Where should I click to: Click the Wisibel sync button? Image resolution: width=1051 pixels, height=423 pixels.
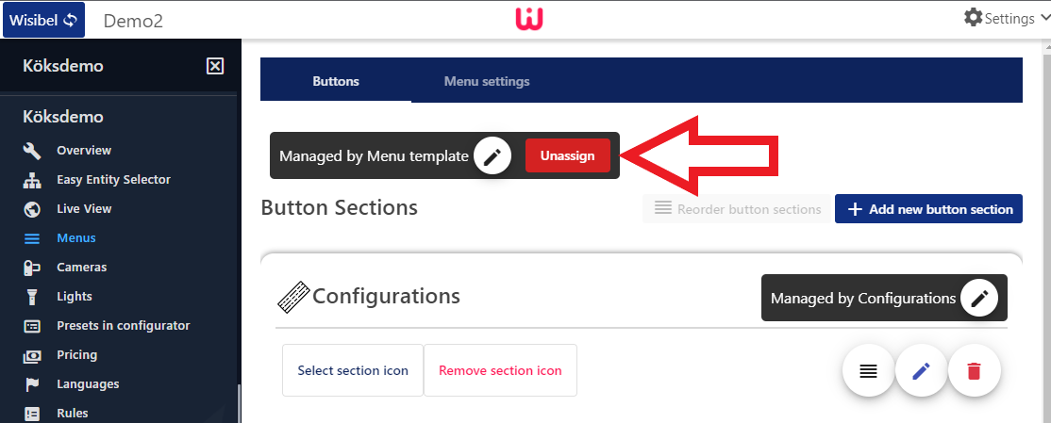pyautogui.click(x=43, y=20)
